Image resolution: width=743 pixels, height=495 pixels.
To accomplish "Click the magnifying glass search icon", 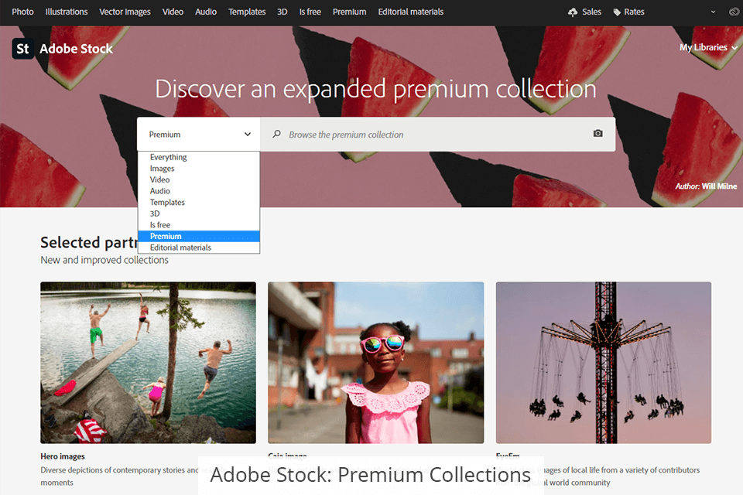I will tap(277, 134).
